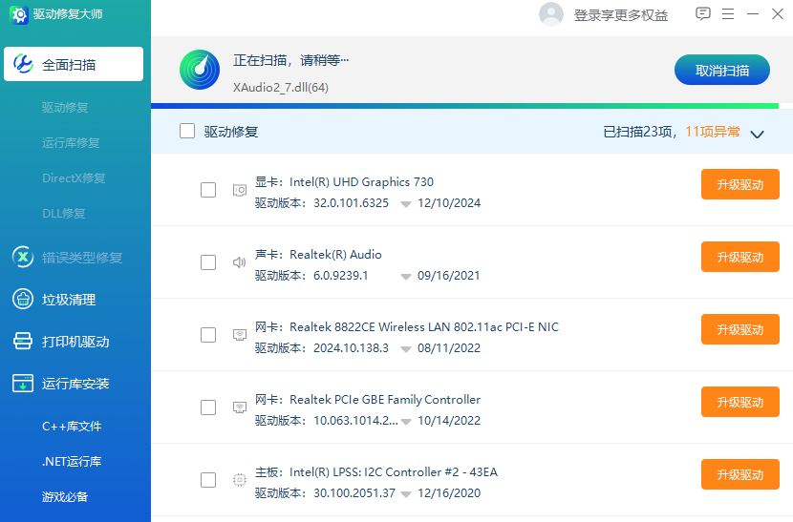Click 升级驱动 for Intel UHD Graphics 730
The width and height of the screenshot is (793, 522).
739,184
